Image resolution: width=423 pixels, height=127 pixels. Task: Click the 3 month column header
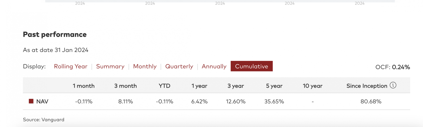pos(126,86)
